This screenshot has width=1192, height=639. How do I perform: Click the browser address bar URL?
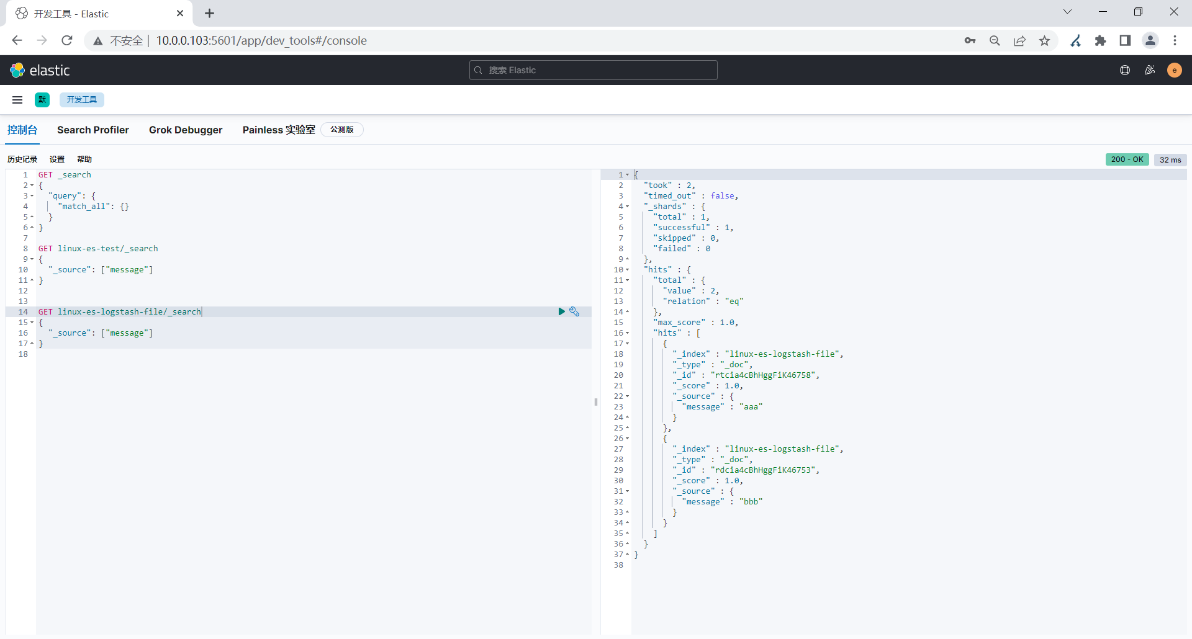(x=261, y=40)
